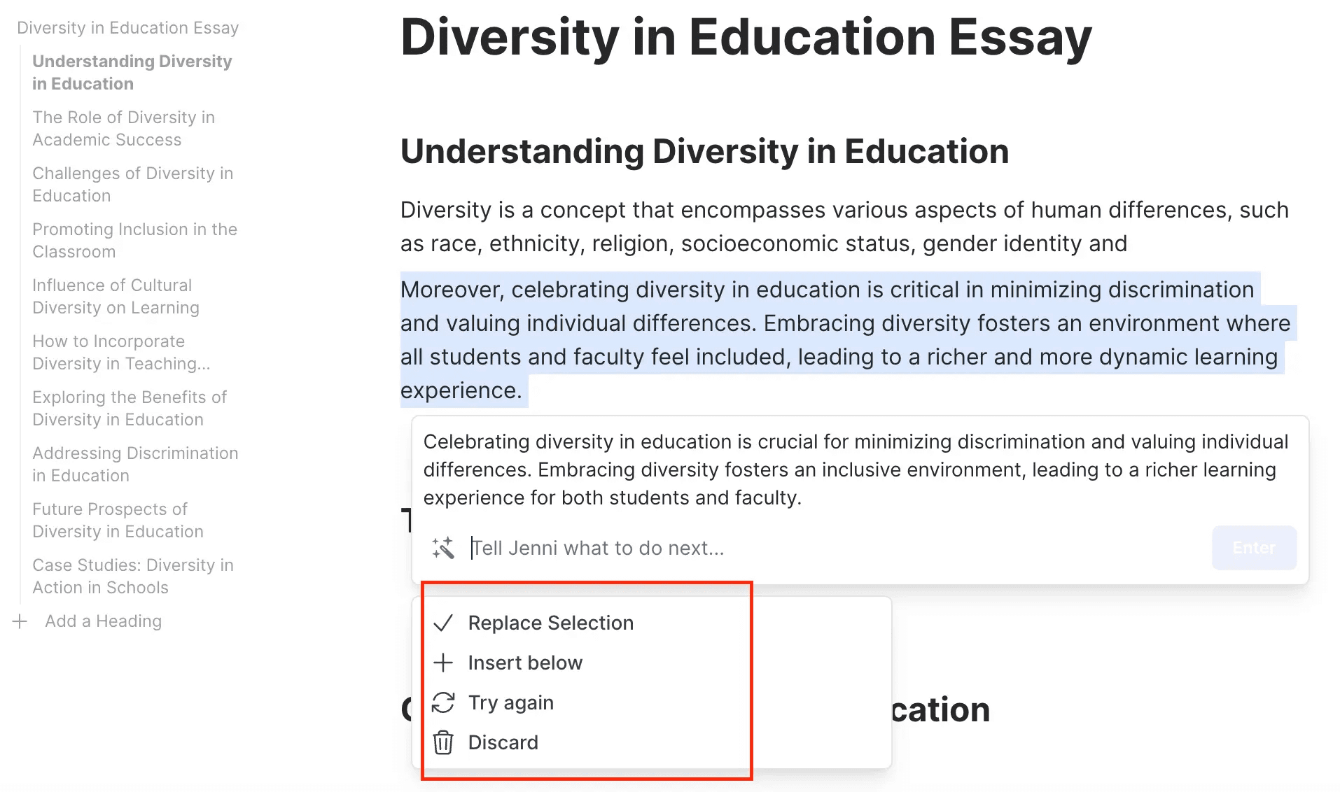Go to The Role of Diversity outline item
Screen dimensions: 1340x792
point(123,129)
